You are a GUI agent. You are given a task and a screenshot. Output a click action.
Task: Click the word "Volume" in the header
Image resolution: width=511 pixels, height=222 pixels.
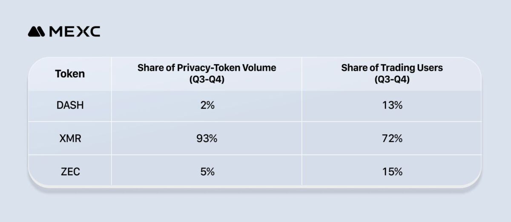tap(261, 68)
